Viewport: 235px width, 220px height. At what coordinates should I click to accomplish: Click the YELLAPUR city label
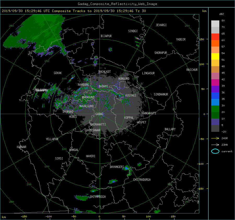(x=52, y=139)
